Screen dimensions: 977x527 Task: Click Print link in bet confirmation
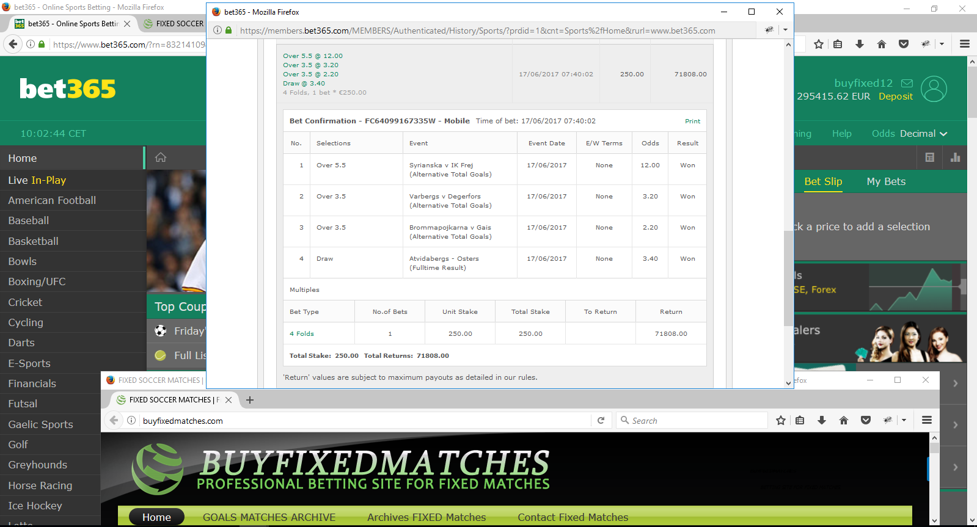(x=692, y=121)
